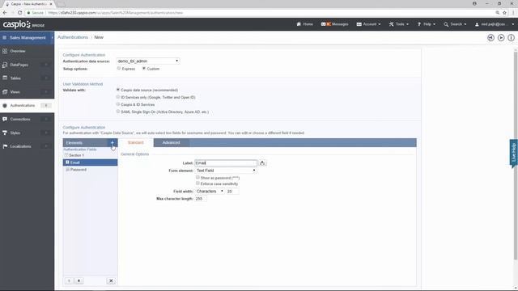The width and height of the screenshot is (518, 291).
Task: Click the Elements panel header
Action: [x=86, y=142]
